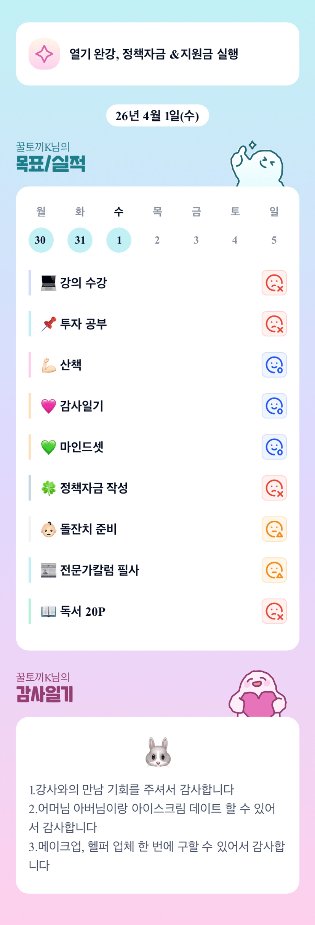Click the rabbit emoji in 감사일기 card
Image resolution: width=315 pixels, height=925 pixels.
pyautogui.click(x=158, y=752)
